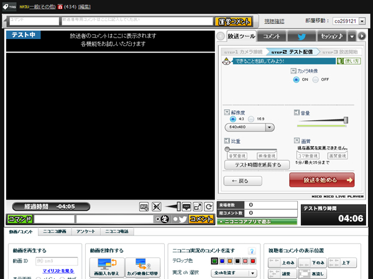Click the reload icon under the player
Screen dimensions: 373x279
tap(208, 206)
